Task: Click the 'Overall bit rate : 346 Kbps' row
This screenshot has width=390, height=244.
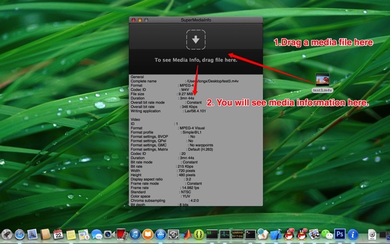Action: (164, 106)
